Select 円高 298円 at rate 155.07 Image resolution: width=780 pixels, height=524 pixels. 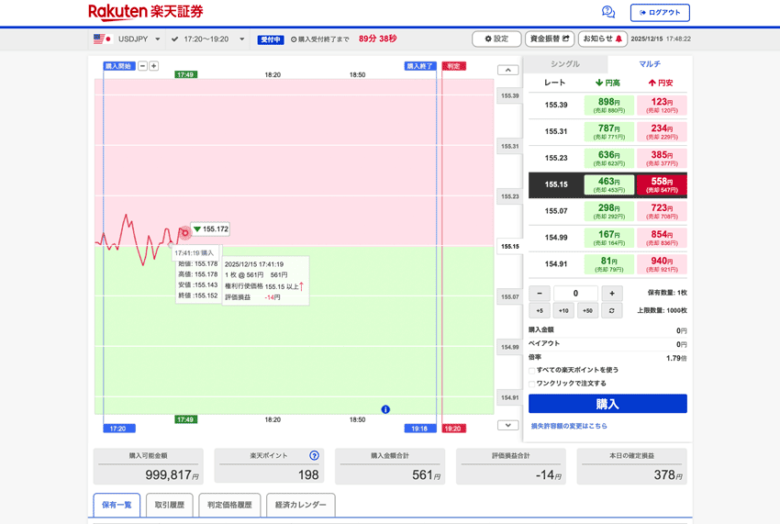609,211
